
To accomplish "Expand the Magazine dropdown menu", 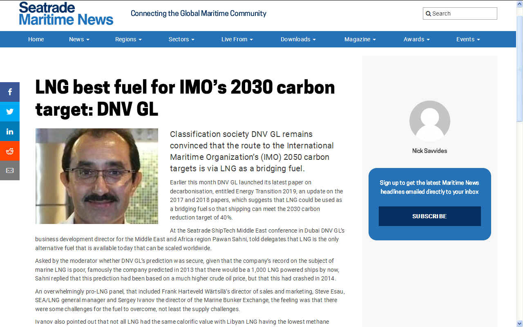I will 360,39.
